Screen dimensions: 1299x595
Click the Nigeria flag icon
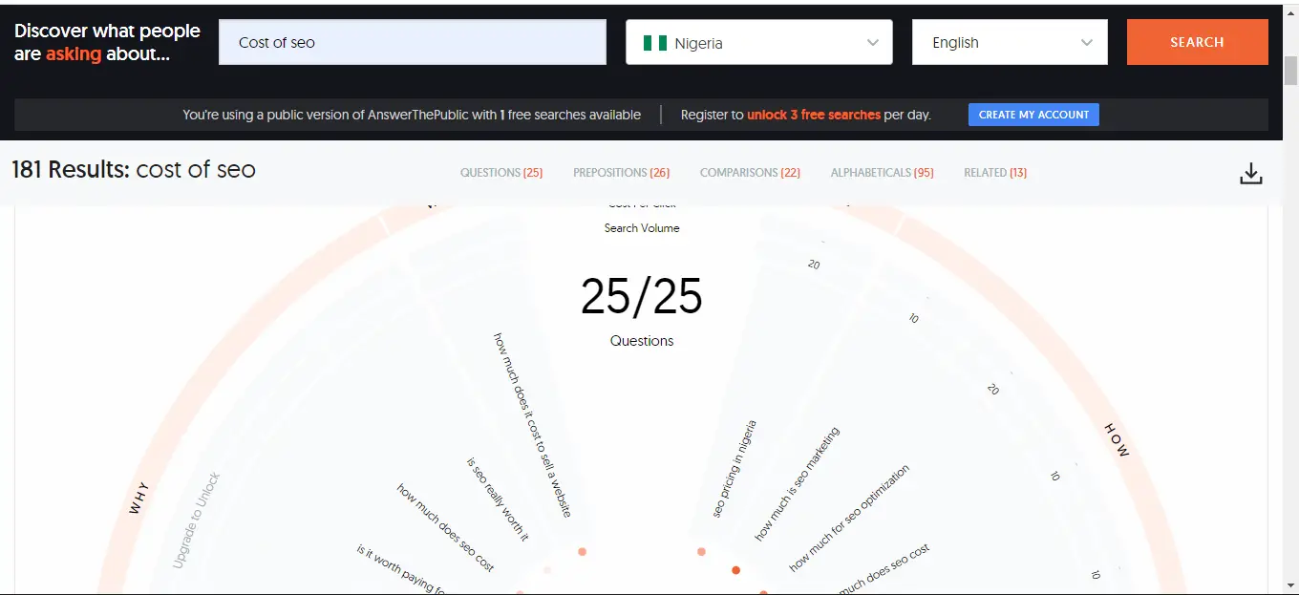coord(654,43)
